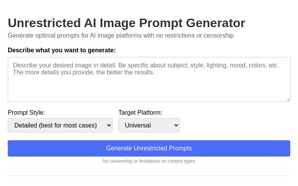The width and height of the screenshot is (298, 186).
Task: Click the arrow on the Target Platform select
Action: point(176,126)
